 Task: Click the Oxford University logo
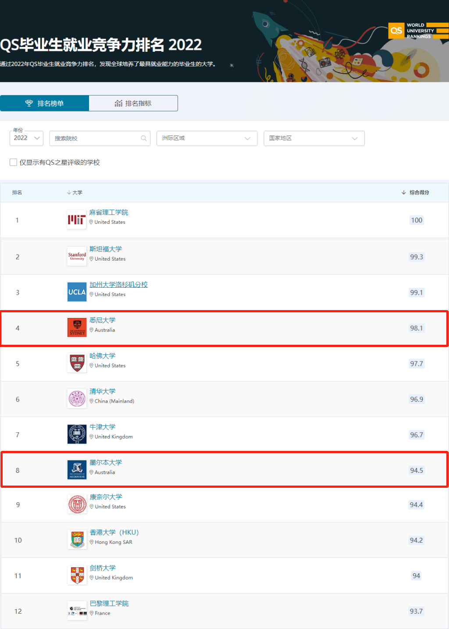77,434
